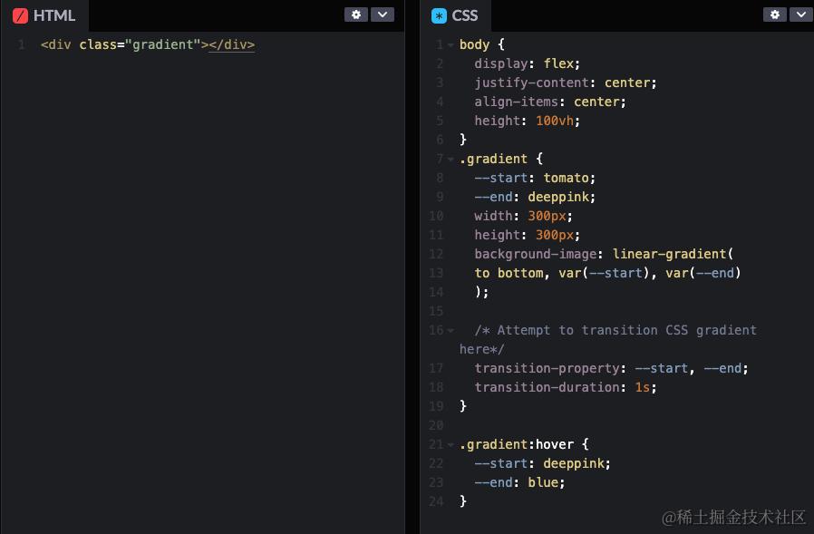This screenshot has height=534, width=814.
Task: Click the '.gradient {' selector on line 7
Action: tap(501, 159)
